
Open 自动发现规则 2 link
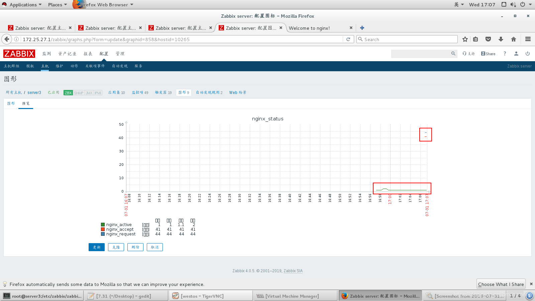coord(209,92)
